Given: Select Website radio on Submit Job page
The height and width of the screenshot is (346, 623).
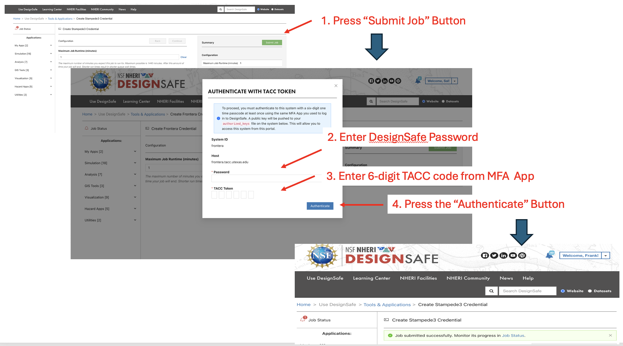Looking at the screenshot, I should [x=258, y=9].
